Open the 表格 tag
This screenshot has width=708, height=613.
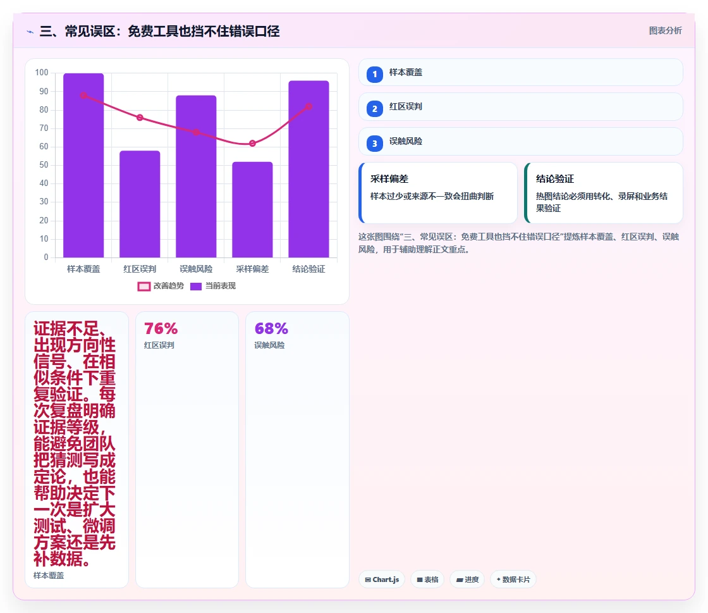(427, 579)
